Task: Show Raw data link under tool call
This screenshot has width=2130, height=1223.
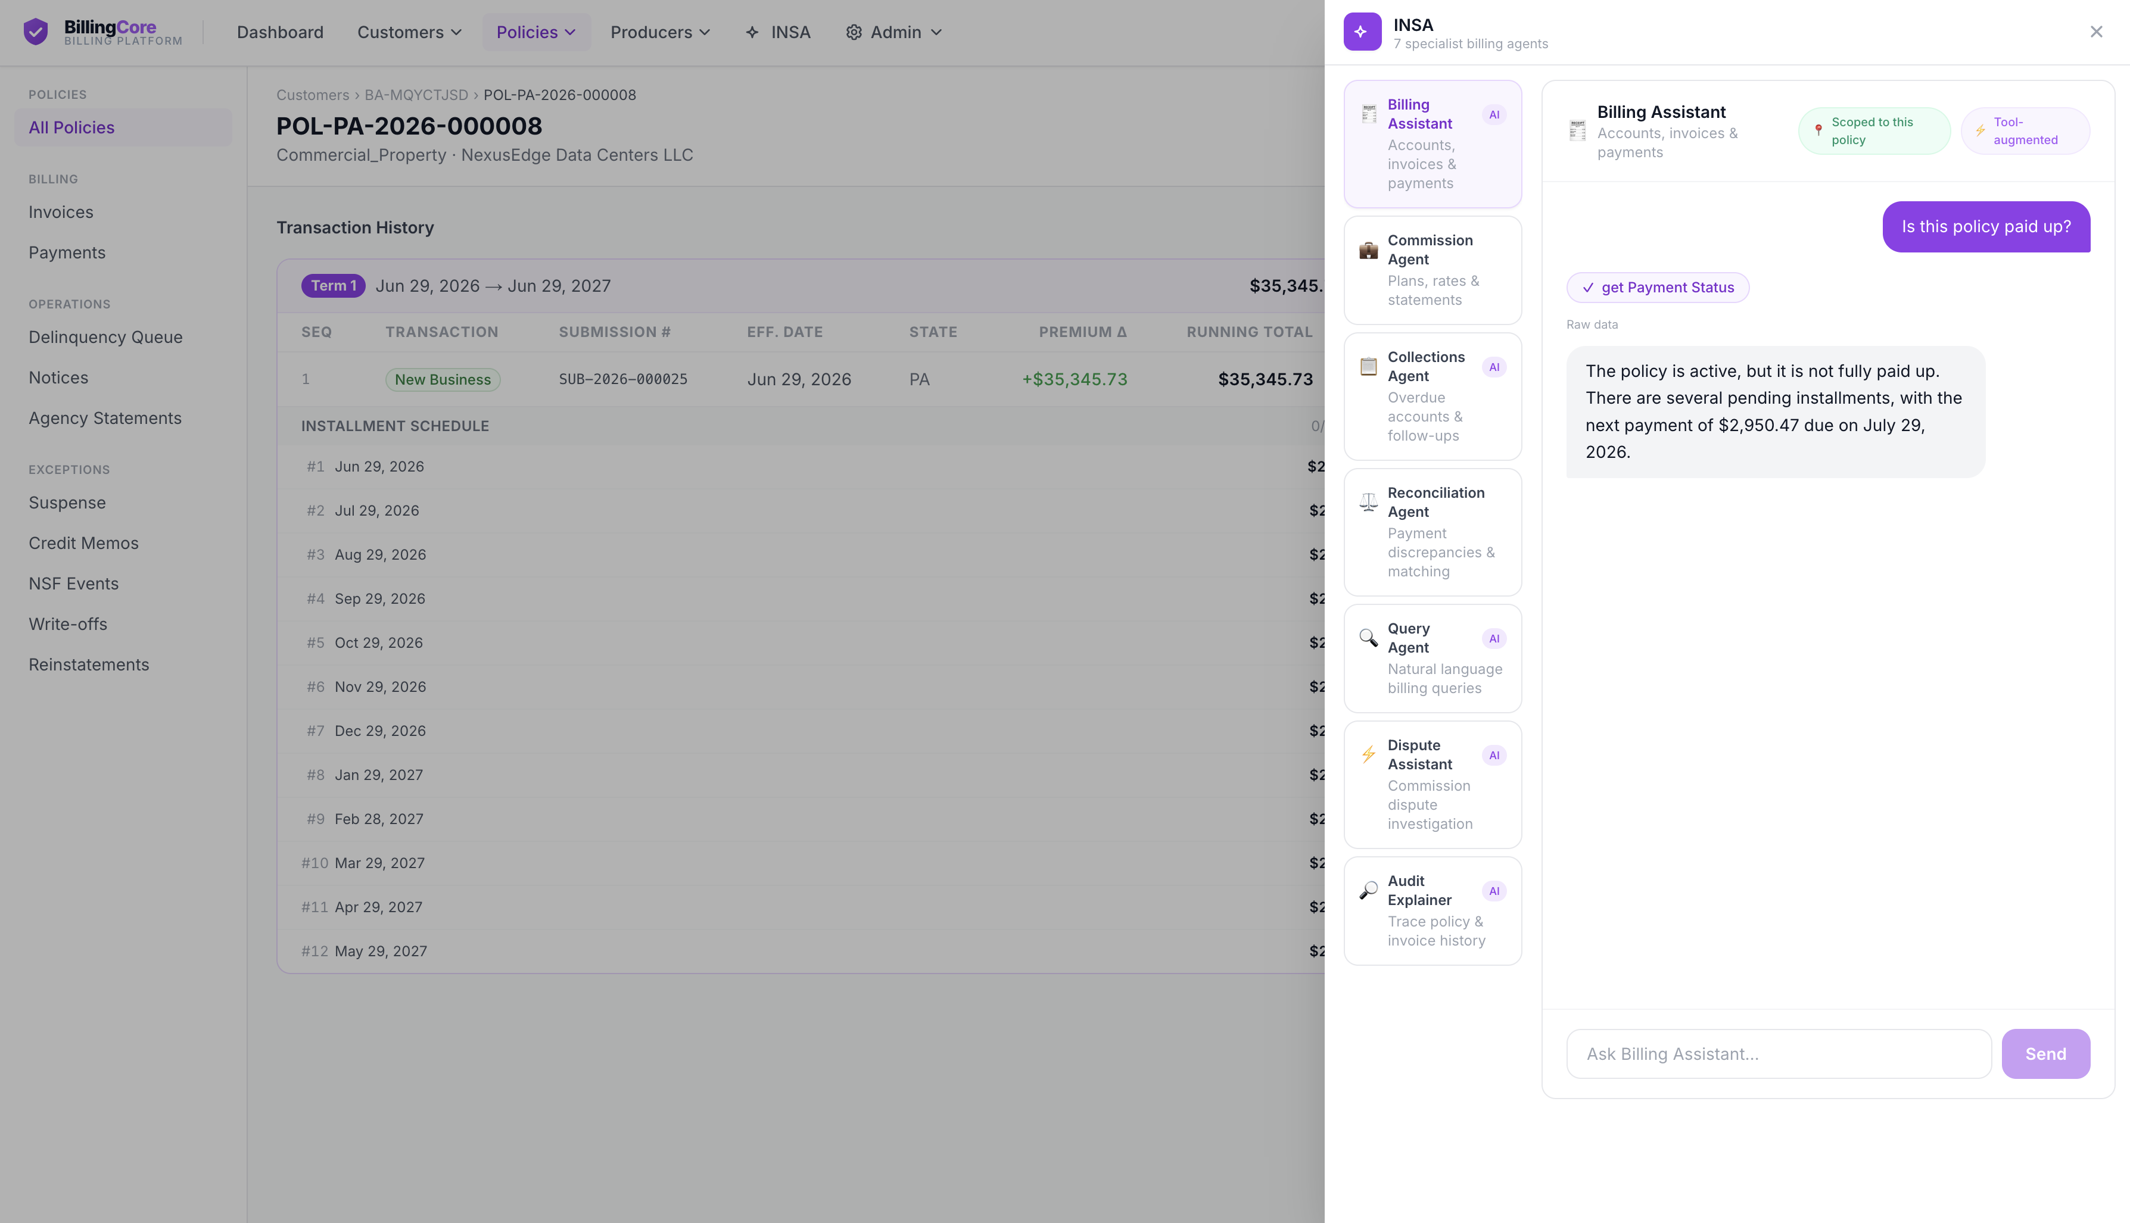Action: coord(1592,325)
